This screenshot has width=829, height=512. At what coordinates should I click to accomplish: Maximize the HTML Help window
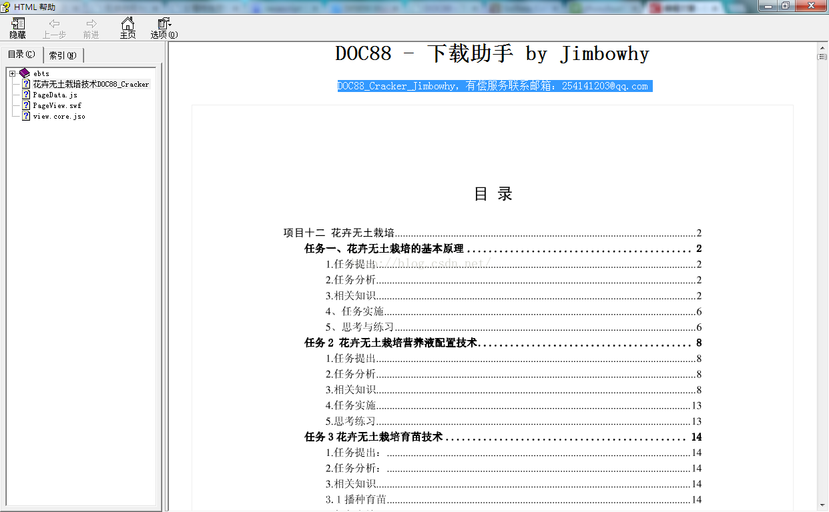(785, 6)
